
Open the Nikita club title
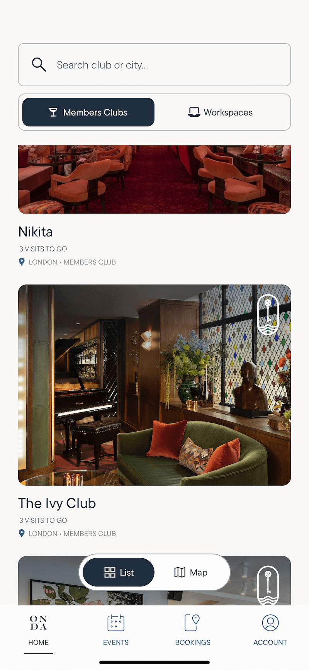[x=36, y=232]
